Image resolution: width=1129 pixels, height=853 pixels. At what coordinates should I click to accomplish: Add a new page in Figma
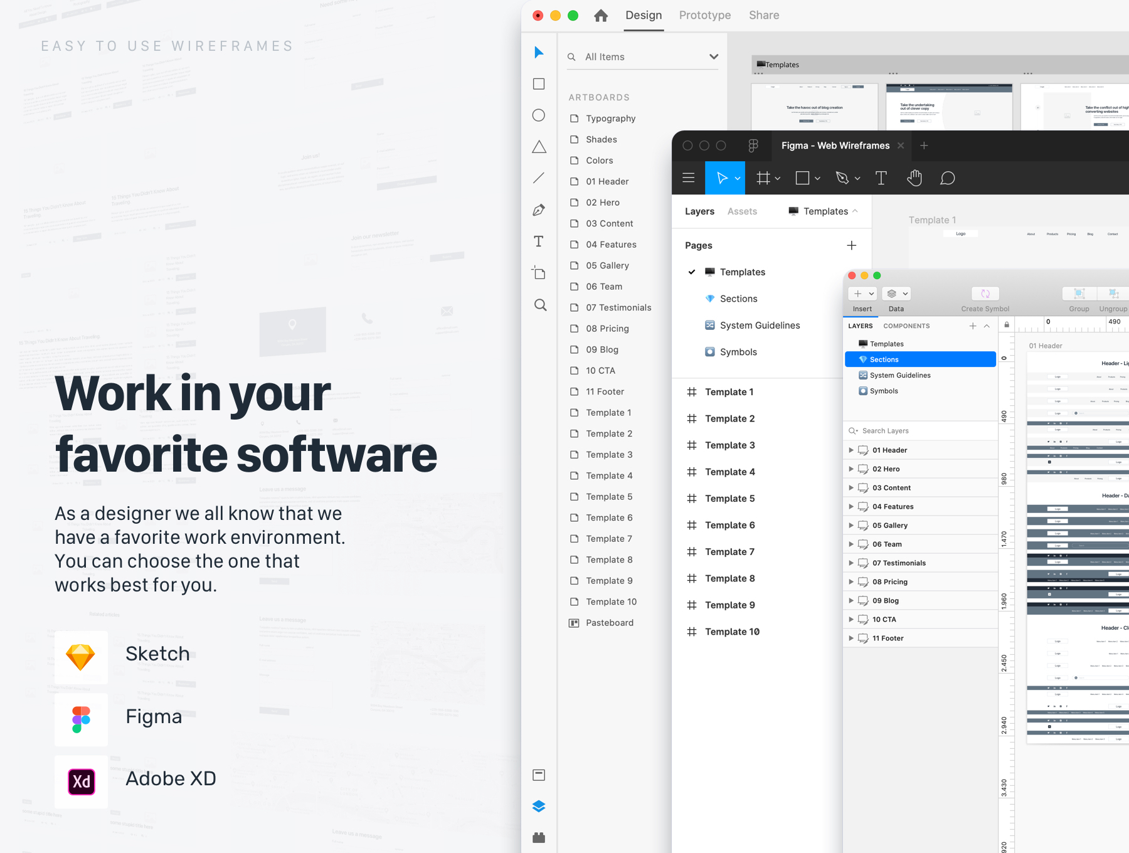coord(851,245)
